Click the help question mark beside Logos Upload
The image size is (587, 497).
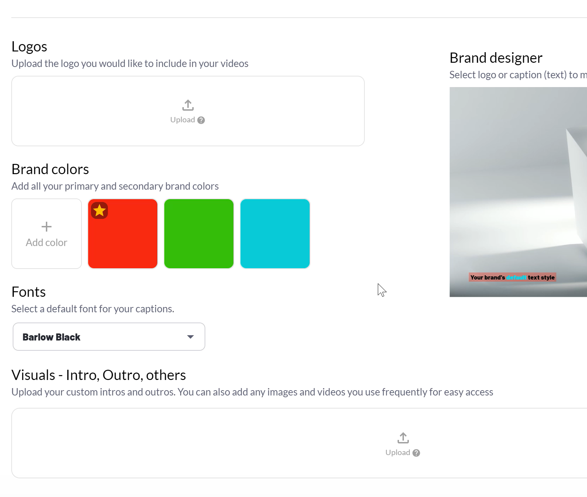201,120
